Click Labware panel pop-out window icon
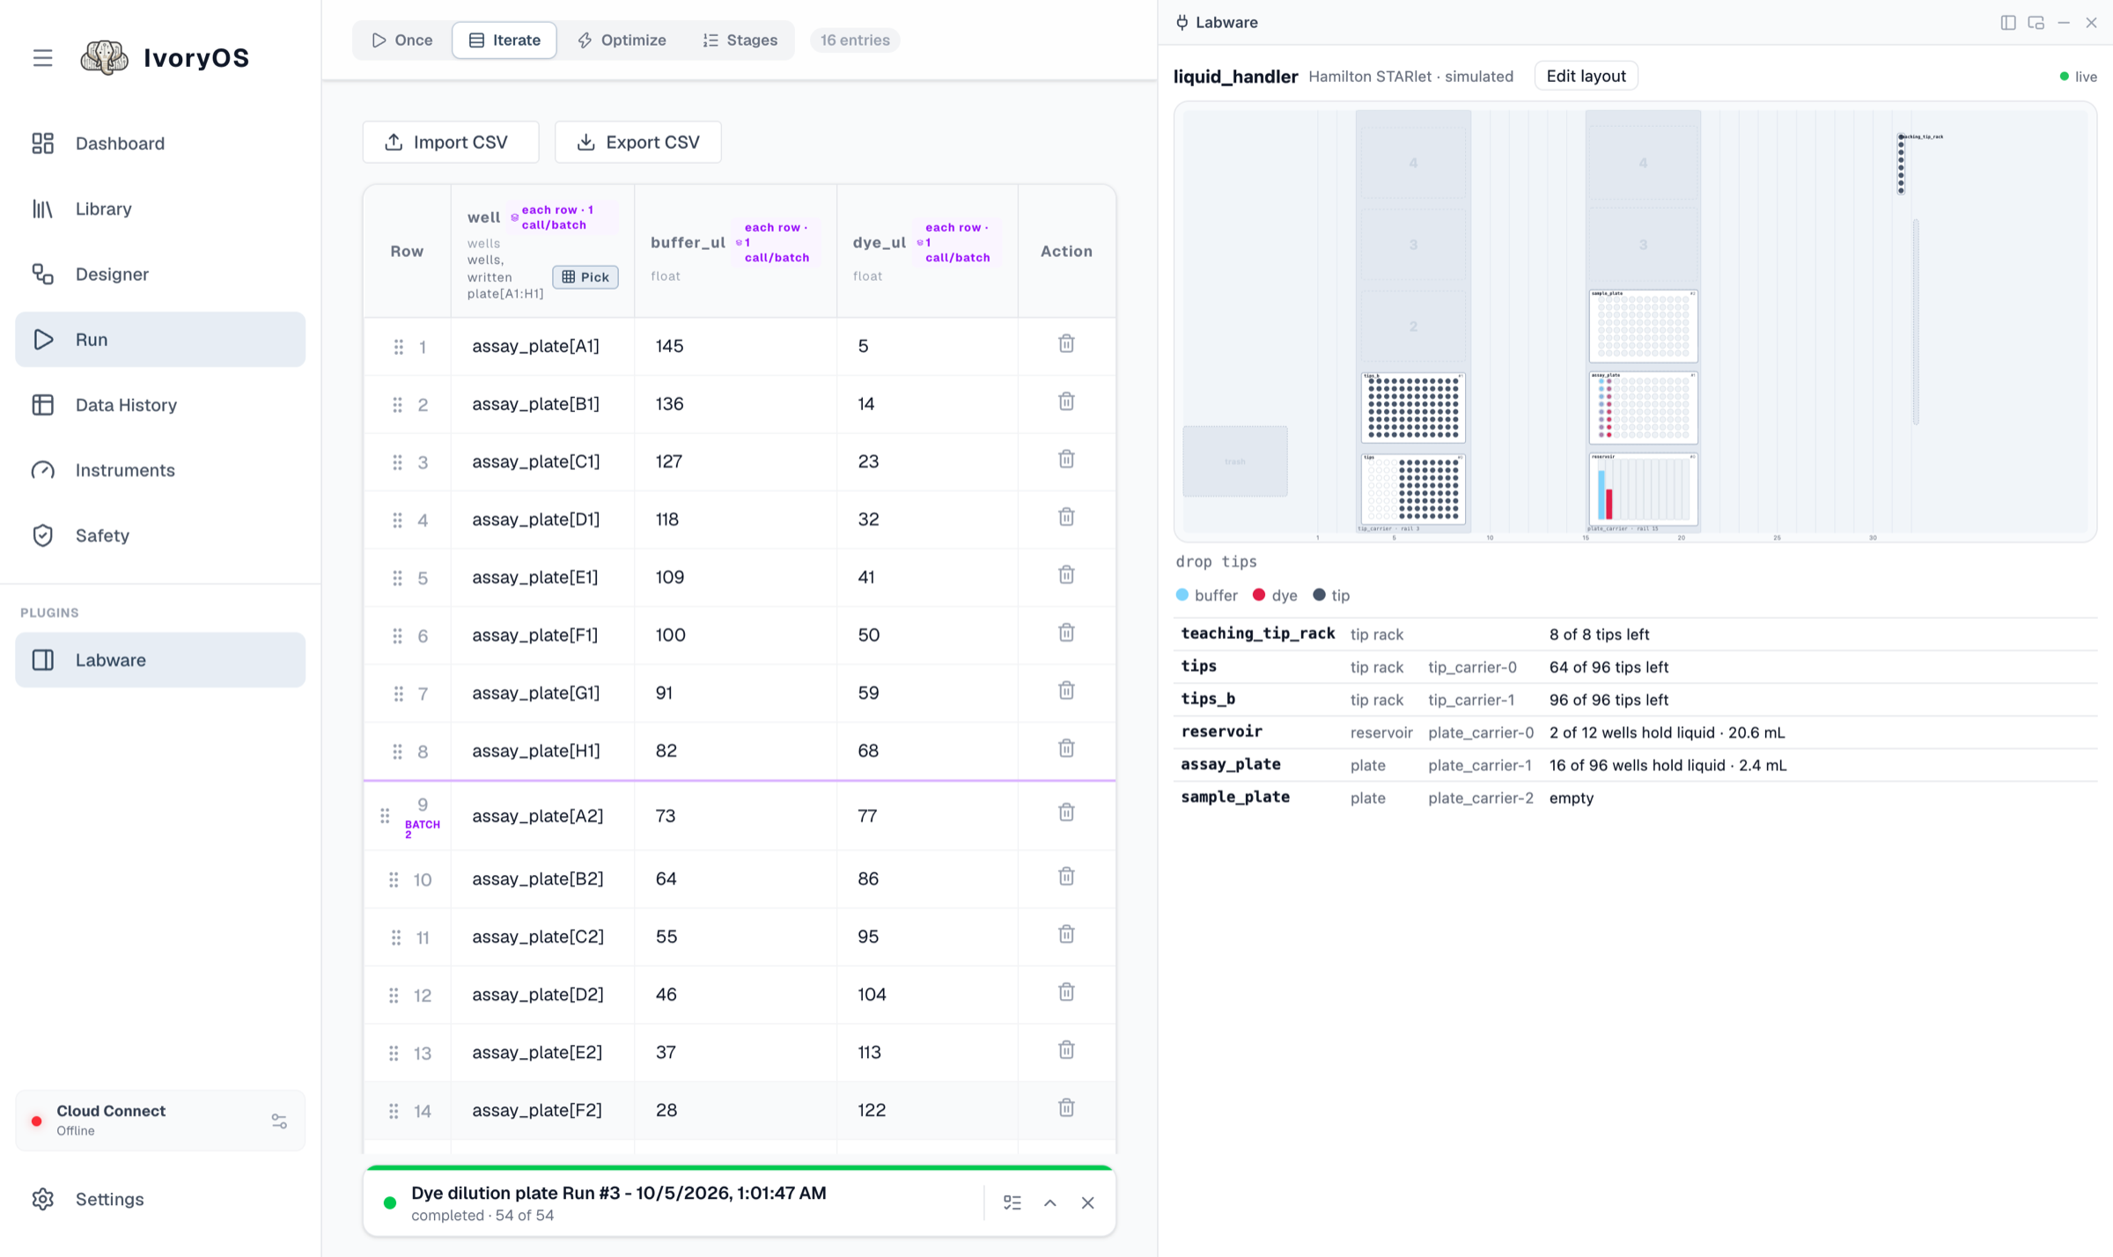The width and height of the screenshot is (2113, 1257). (x=2036, y=22)
